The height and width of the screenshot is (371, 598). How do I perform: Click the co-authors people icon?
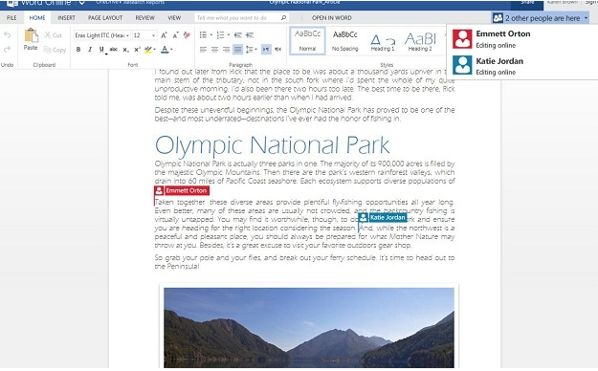[x=498, y=18]
